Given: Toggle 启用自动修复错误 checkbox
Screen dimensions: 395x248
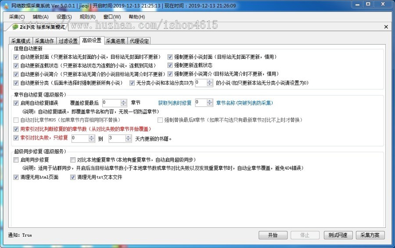Looking at the screenshot, I should pyautogui.click(x=16, y=103).
